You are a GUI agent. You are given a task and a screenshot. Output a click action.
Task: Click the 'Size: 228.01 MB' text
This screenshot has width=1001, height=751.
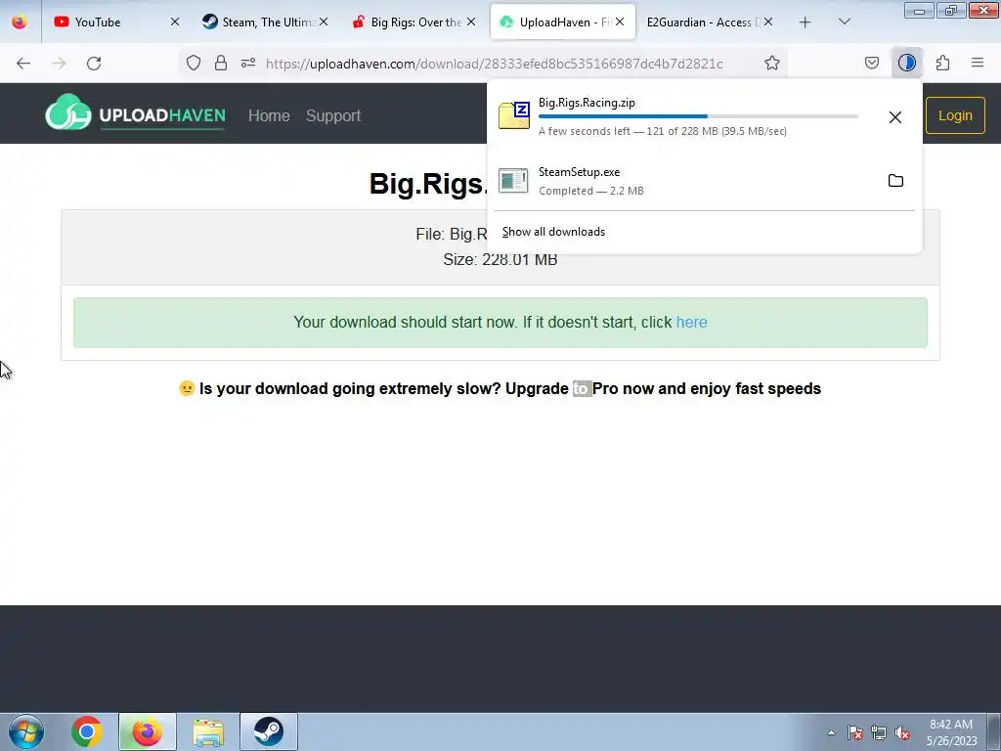point(500,259)
